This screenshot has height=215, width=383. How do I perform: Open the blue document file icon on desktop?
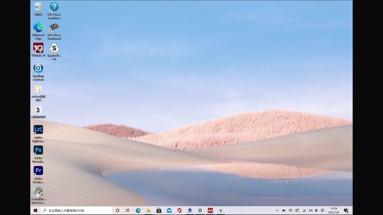38,112
